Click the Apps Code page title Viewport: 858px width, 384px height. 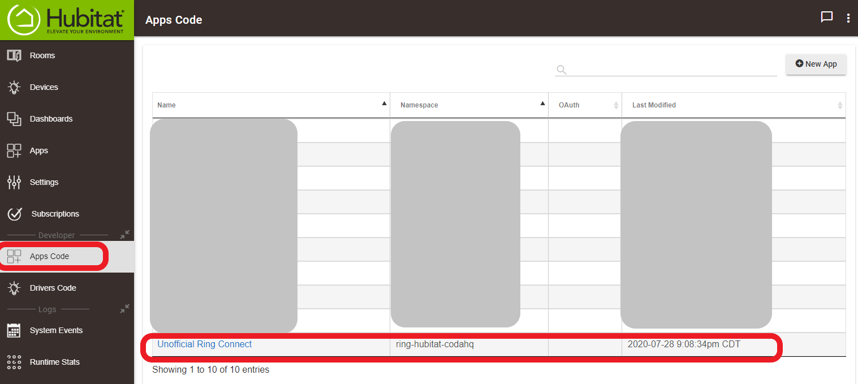(174, 20)
